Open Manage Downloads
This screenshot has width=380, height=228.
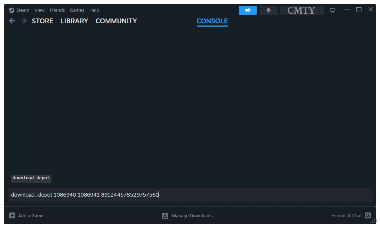click(x=192, y=216)
